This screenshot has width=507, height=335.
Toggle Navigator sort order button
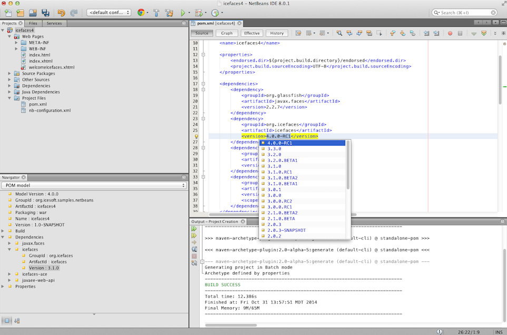click(17, 320)
